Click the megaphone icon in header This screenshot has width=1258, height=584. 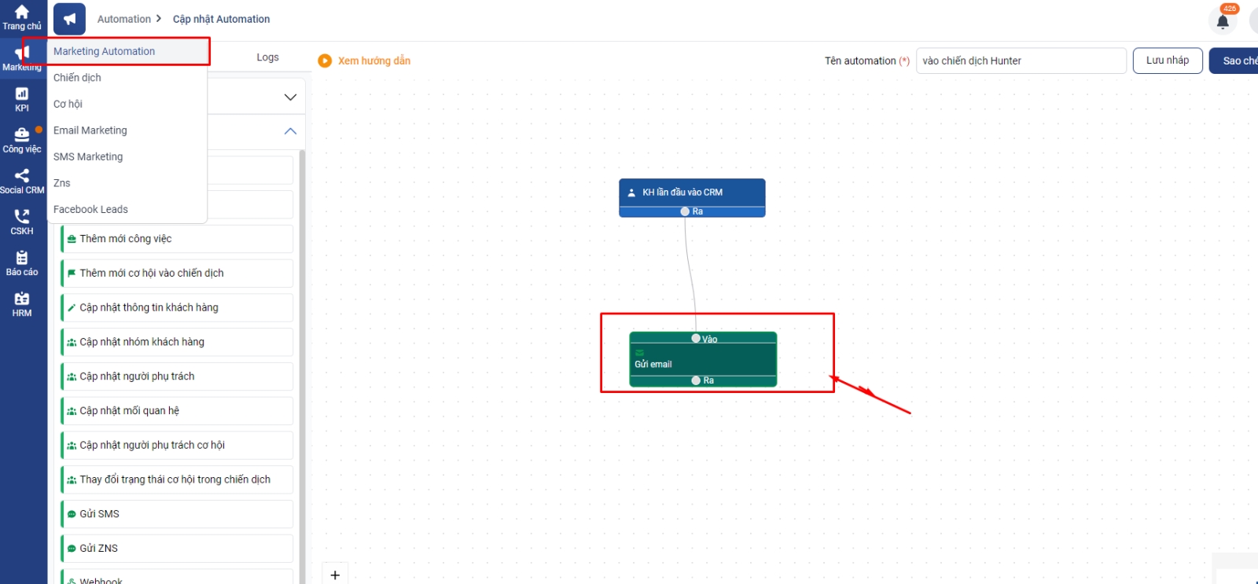[70, 20]
